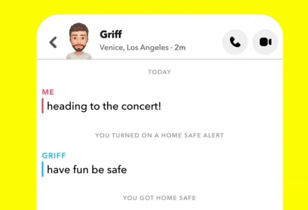
Task: Start a voice call with Griff
Action: (235, 42)
